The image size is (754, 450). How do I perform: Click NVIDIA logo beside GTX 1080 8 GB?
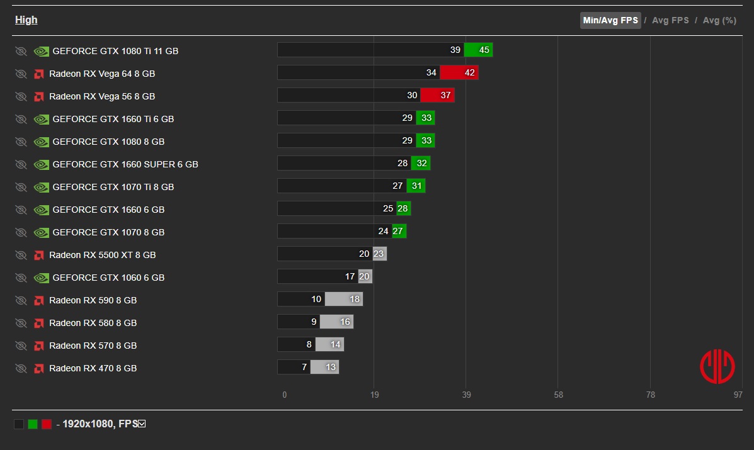click(x=42, y=142)
